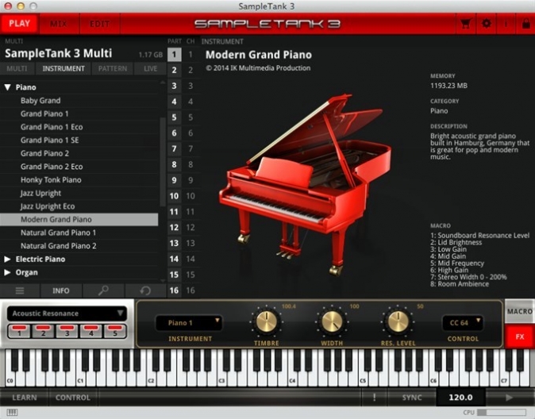Switch to MIX view

pos(59,24)
